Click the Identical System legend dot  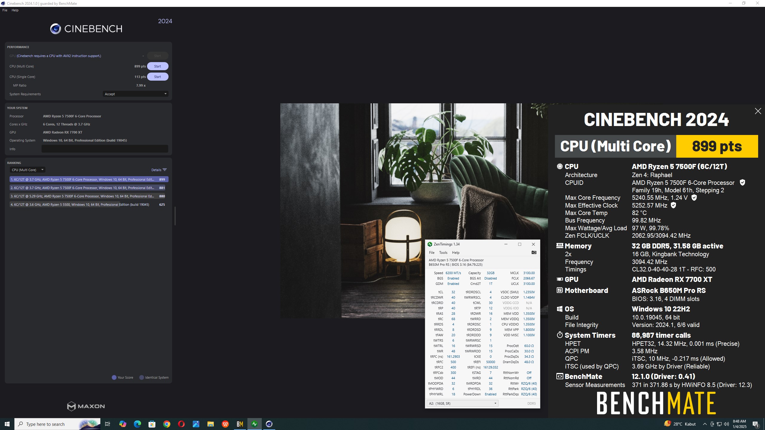[x=142, y=377]
